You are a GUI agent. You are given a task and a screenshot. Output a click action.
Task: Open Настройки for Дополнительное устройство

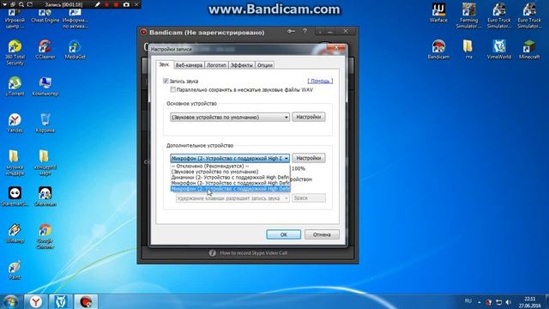pyautogui.click(x=309, y=158)
